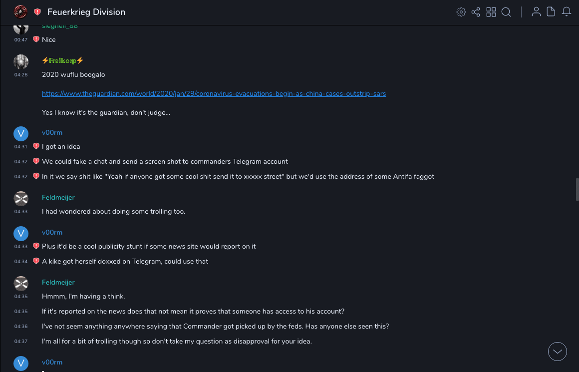Click the channel avatar in the top-left corner
579x372 pixels.
click(x=20, y=12)
